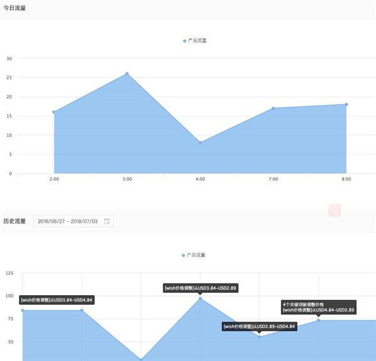Click second history chart point near 84

[x=81, y=310]
